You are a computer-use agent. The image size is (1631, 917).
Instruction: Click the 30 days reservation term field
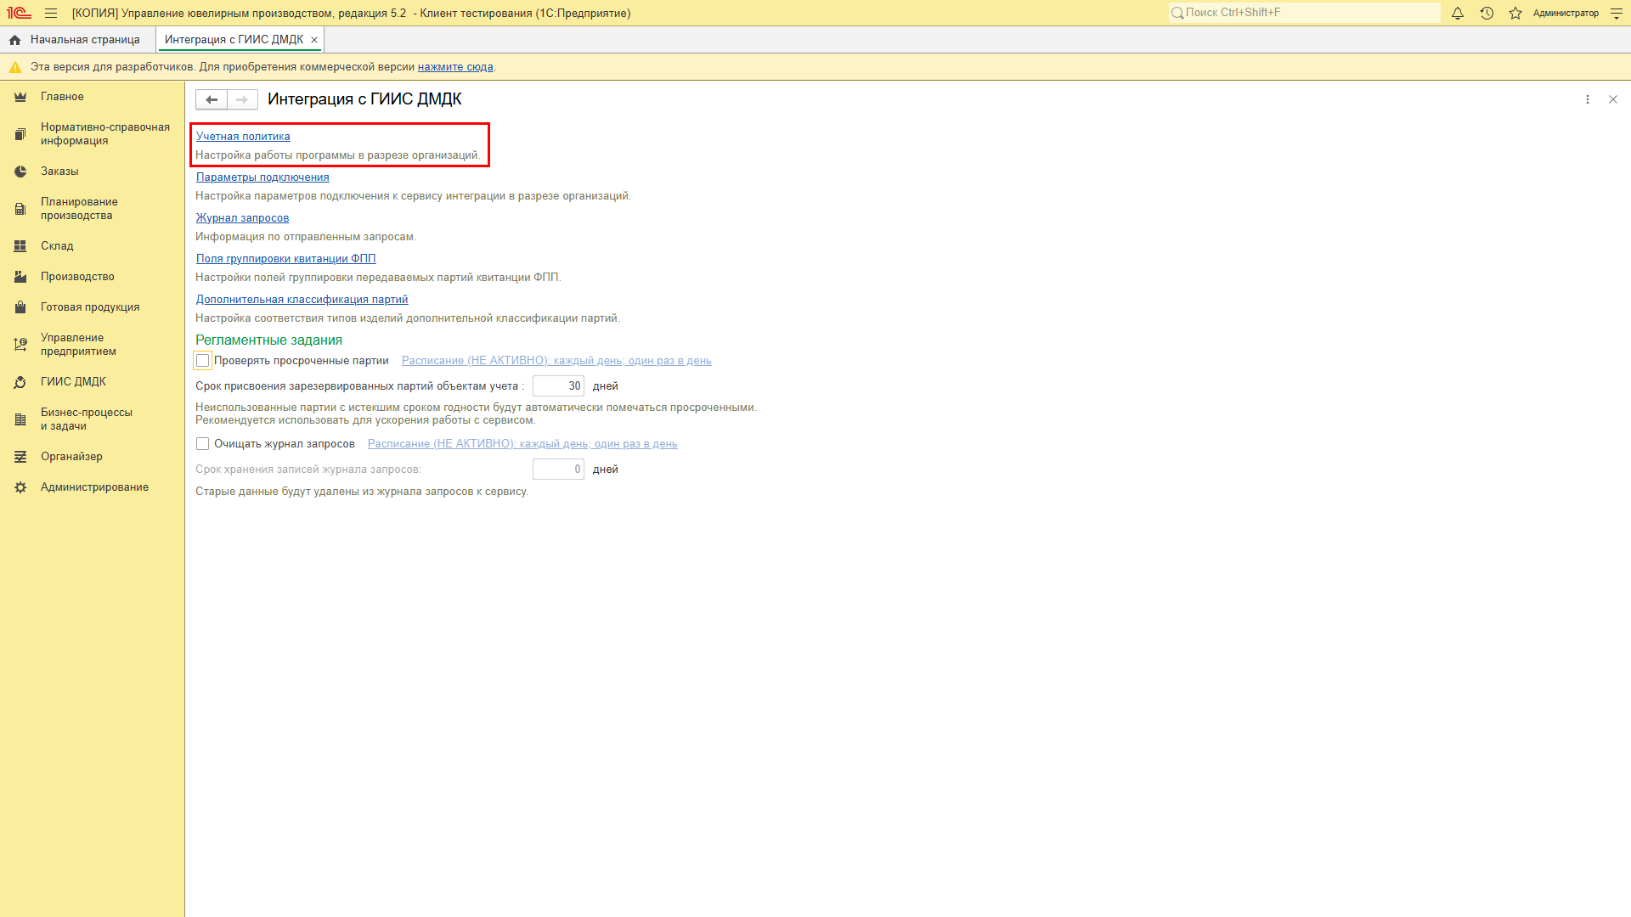pos(558,386)
